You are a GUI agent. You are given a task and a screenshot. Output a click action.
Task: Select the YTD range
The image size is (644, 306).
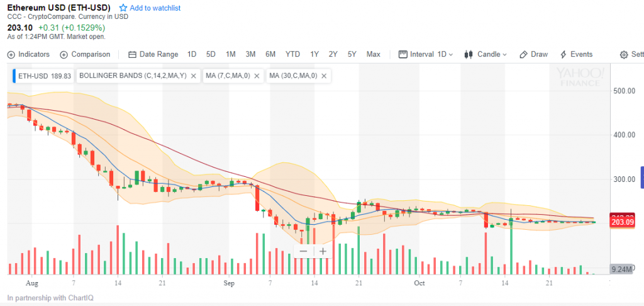click(293, 54)
